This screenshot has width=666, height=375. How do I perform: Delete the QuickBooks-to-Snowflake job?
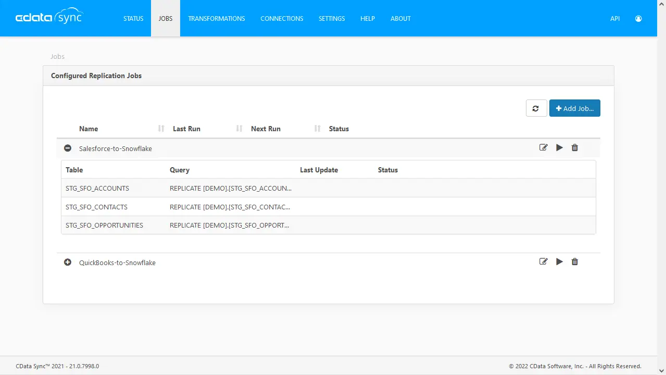pos(575,261)
